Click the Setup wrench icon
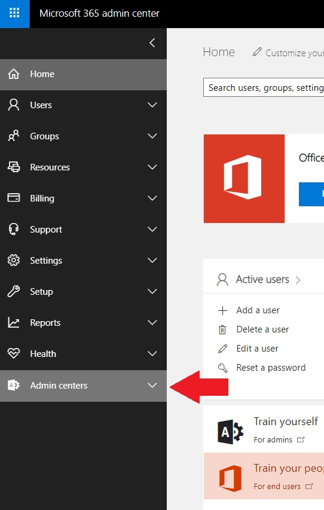324x510 pixels. click(x=13, y=291)
